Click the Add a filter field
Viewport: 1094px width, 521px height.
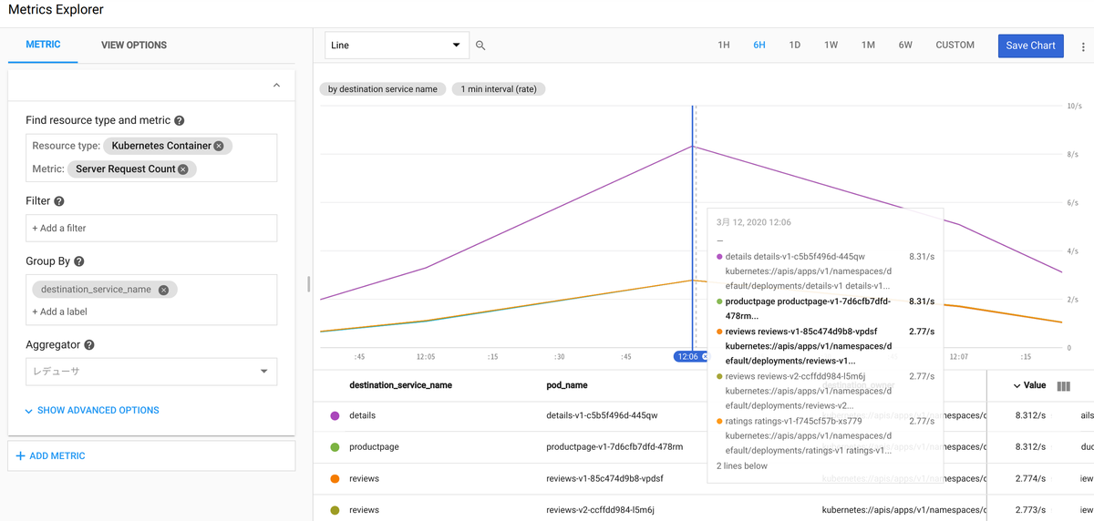point(151,228)
